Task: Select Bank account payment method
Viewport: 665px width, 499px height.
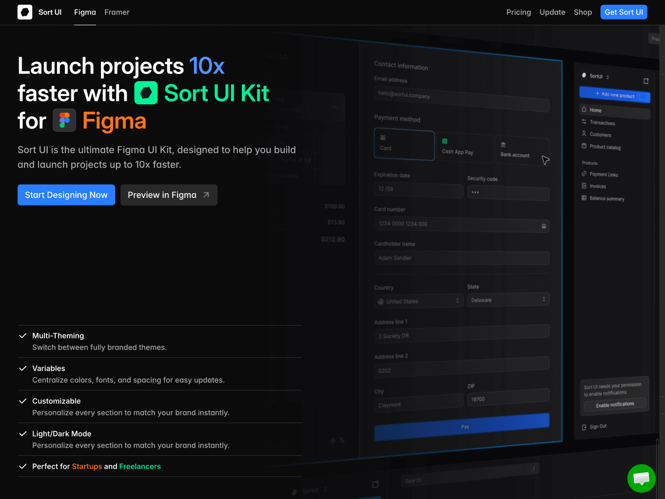Action: click(x=522, y=151)
